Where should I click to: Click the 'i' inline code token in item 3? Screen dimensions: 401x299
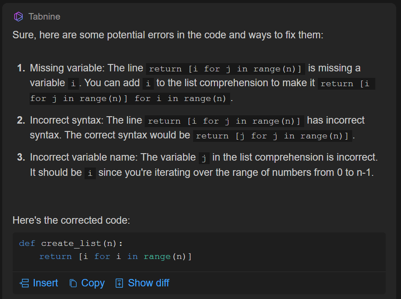click(x=90, y=172)
